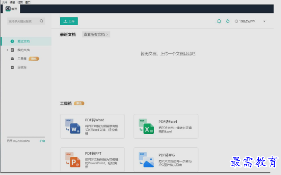Screen dimensions: 281x175
Task: Click the multi-keyword search input field
Action: click(x=23, y=21)
